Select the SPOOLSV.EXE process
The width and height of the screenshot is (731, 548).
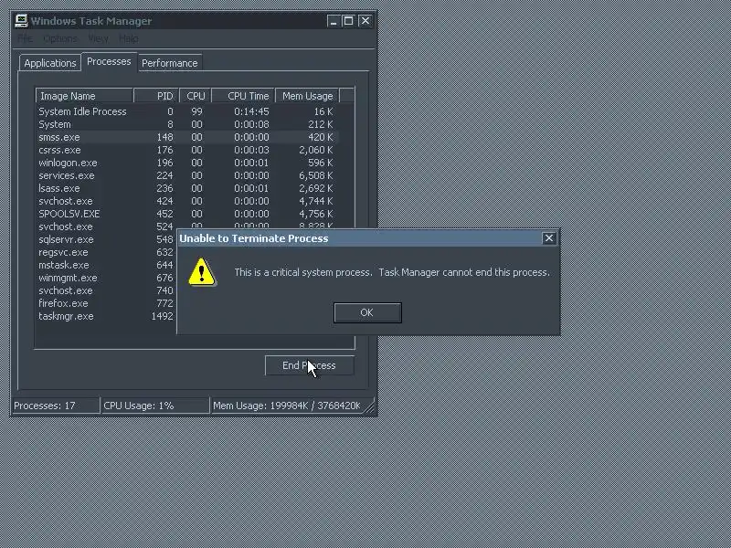coord(187,214)
